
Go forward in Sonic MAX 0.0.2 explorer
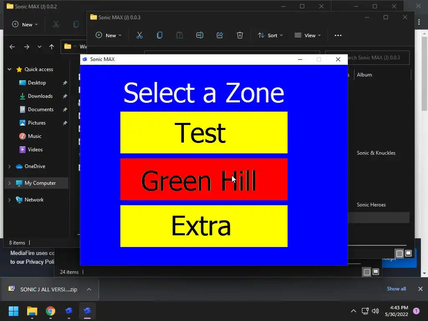(x=26, y=47)
